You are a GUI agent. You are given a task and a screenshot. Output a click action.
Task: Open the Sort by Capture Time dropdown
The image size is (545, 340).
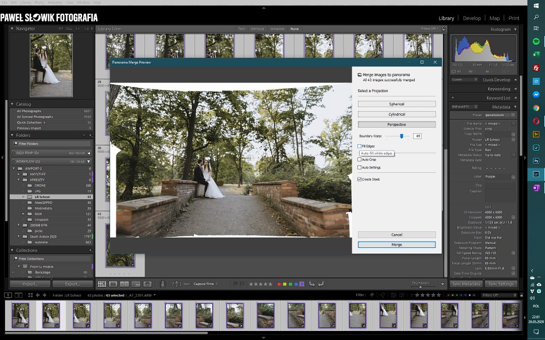click(205, 284)
